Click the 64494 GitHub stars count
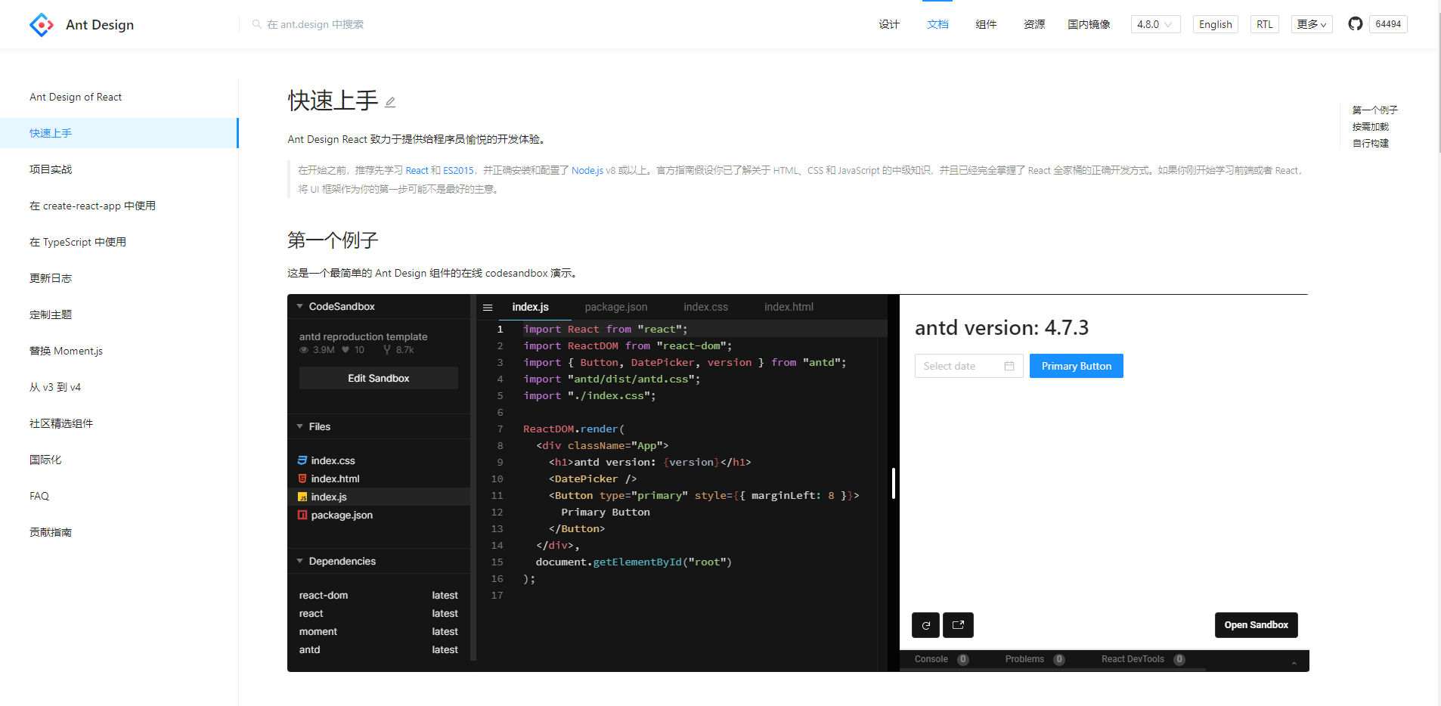 pos(1388,24)
